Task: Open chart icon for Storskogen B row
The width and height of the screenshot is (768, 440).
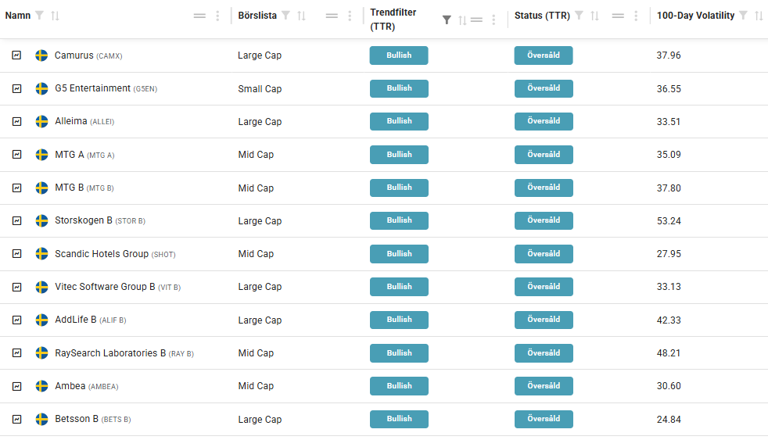Action: 16,220
